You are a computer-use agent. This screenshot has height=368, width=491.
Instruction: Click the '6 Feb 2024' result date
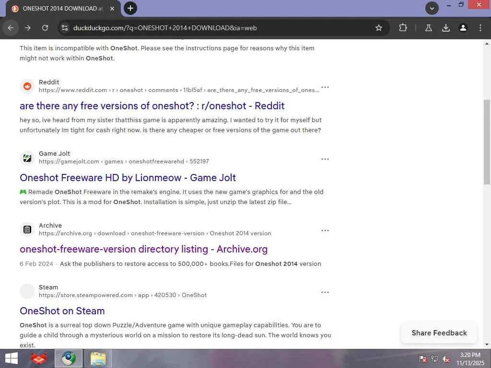pos(36,264)
